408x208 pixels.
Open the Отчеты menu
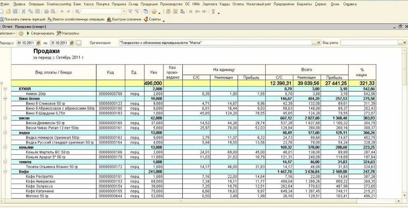point(238,4)
